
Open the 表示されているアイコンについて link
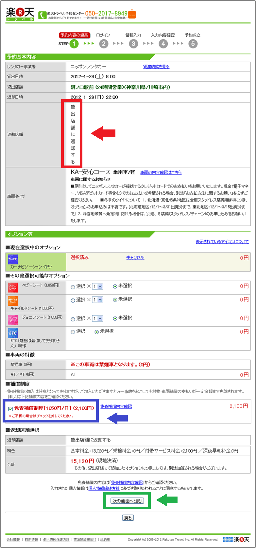[222, 242]
